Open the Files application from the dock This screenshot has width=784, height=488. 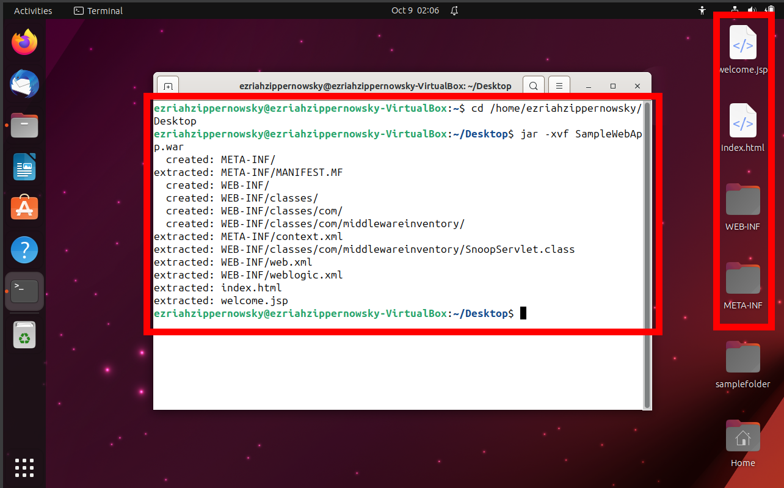coord(24,125)
